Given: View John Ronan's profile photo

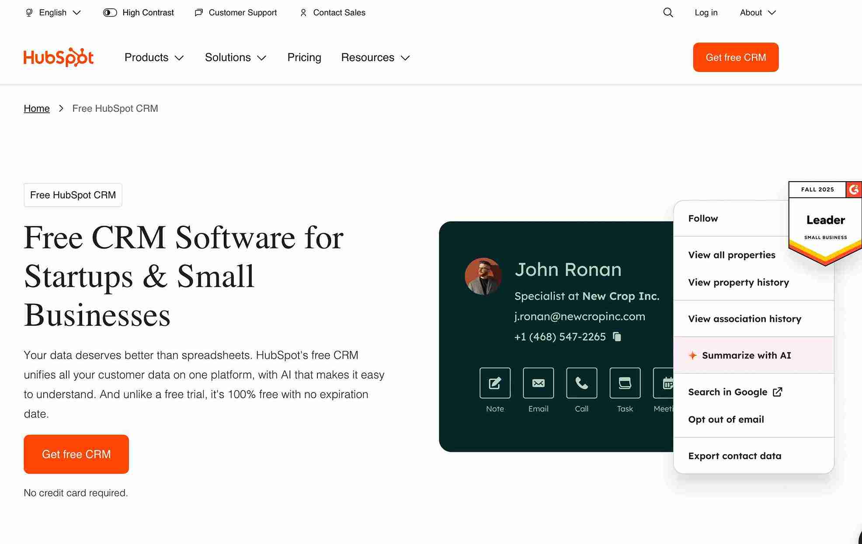Looking at the screenshot, I should (483, 276).
